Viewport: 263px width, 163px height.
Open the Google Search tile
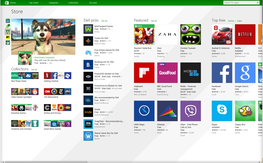[x=245, y=73]
